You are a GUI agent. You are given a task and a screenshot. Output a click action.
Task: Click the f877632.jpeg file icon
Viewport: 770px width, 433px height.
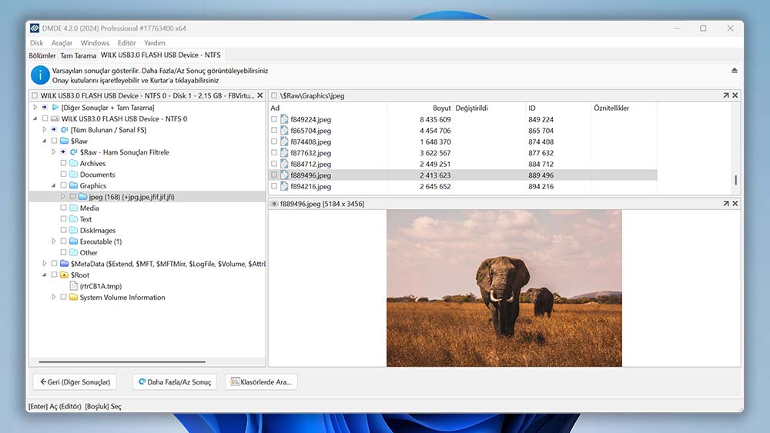pyautogui.click(x=284, y=153)
